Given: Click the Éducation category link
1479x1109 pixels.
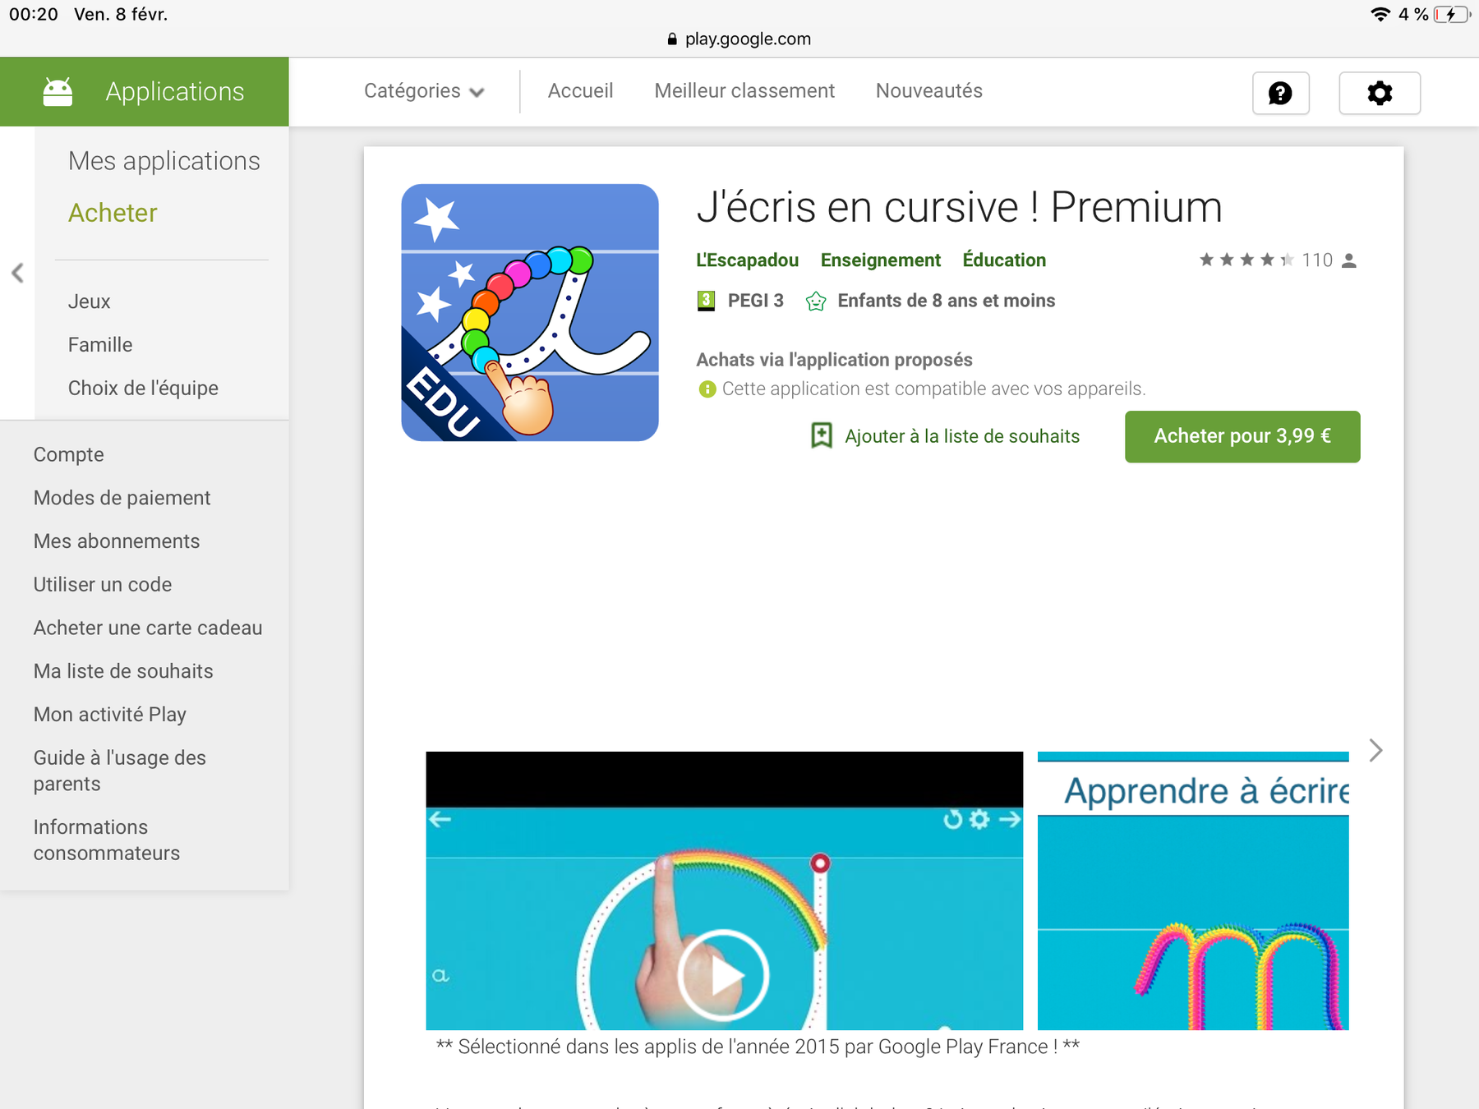Looking at the screenshot, I should click(1004, 260).
